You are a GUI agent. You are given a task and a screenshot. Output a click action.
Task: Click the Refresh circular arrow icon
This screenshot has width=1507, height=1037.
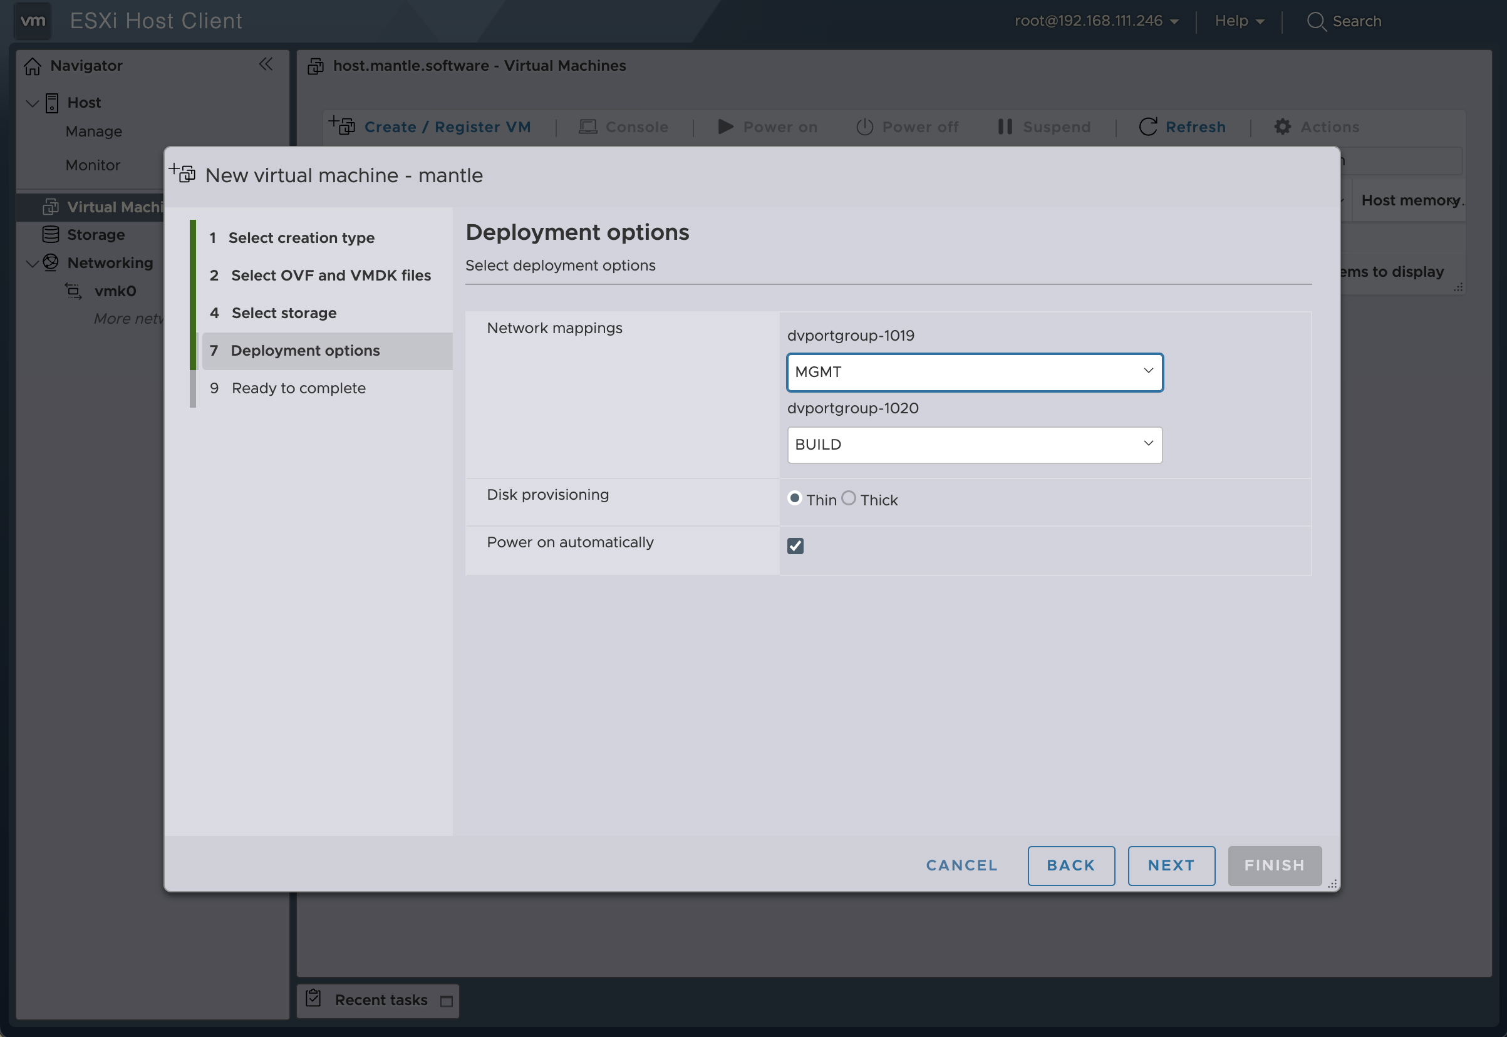(1147, 126)
